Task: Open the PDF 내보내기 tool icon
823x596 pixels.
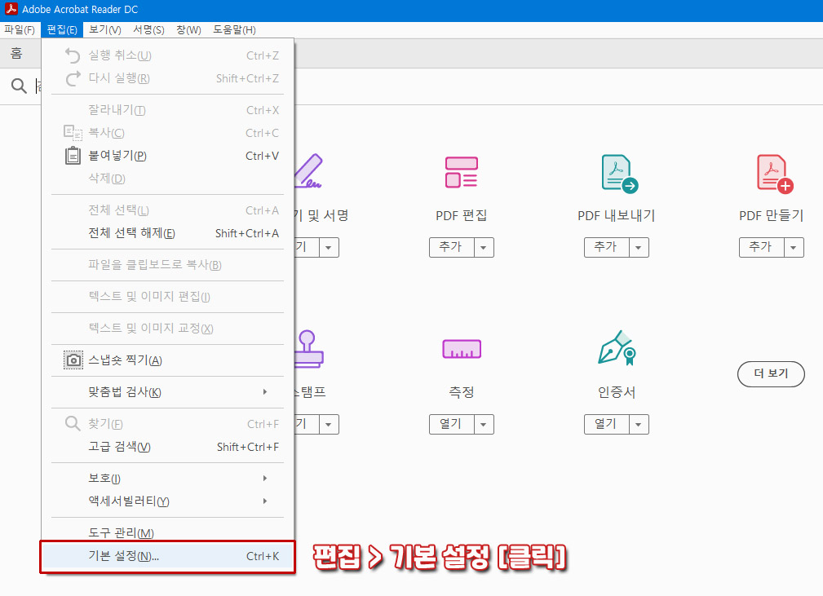Action: [619, 174]
